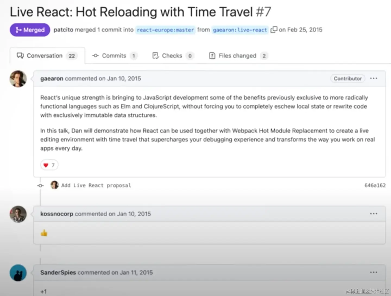Image resolution: width=391 pixels, height=296 pixels.
Task: Click kossnocorp's profile avatar
Action: click(x=18, y=214)
